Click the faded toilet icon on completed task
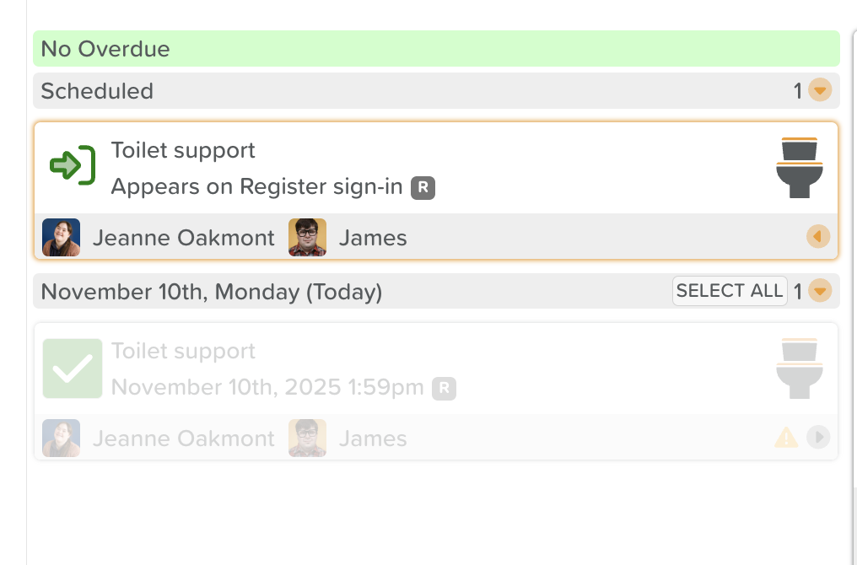Screen dimensions: 857x565 coord(799,369)
